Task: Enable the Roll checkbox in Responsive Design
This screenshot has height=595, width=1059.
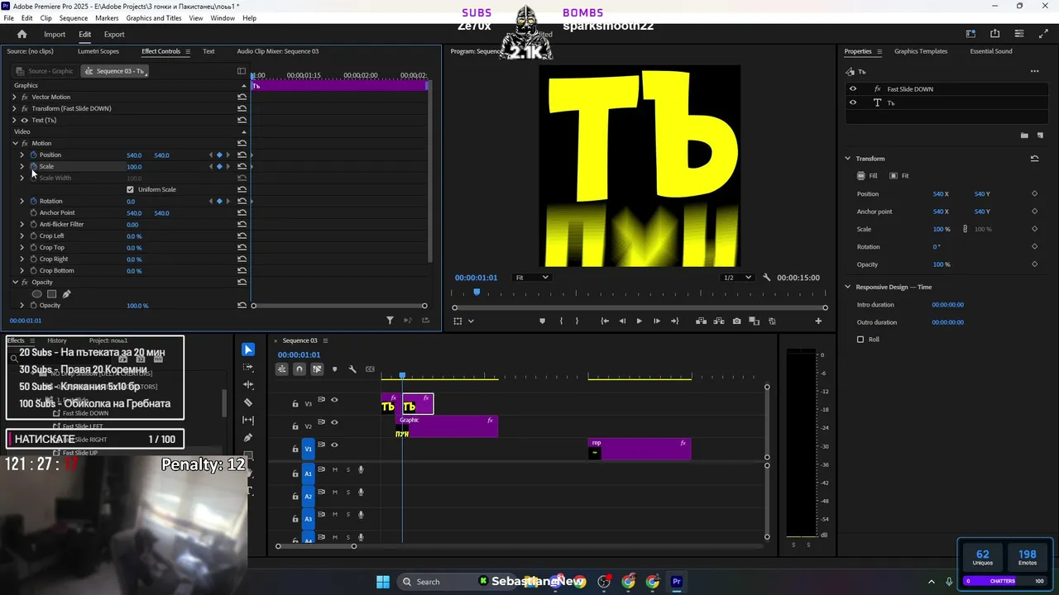Action: coord(860,340)
